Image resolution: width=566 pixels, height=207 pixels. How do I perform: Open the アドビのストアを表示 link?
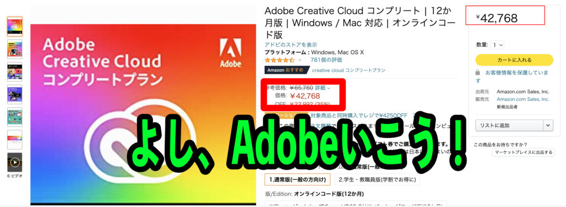click(x=291, y=45)
